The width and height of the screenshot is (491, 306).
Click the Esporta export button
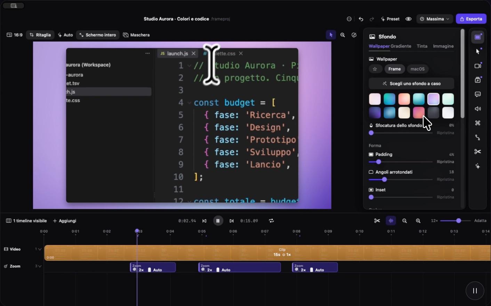coord(471,19)
